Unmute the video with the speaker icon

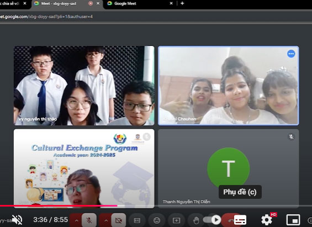[x=17, y=220]
